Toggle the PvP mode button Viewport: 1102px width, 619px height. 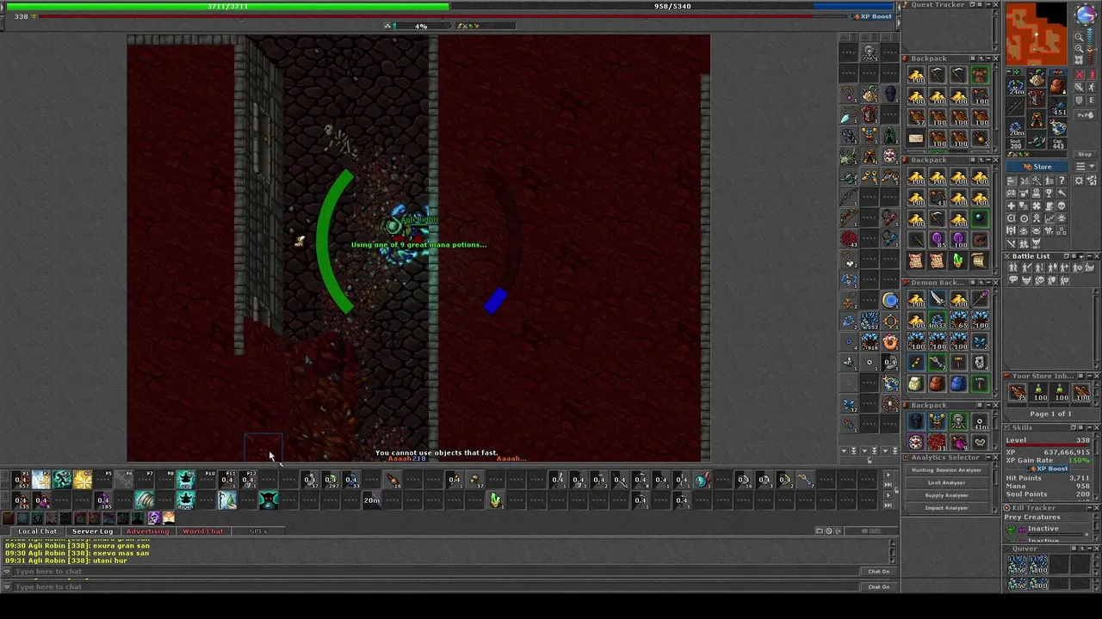pos(1085,115)
